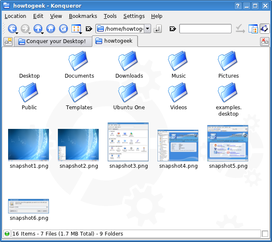This screenshot has width=272, height=242.
Task: Reload the current folder view
Action: point(63,29)
